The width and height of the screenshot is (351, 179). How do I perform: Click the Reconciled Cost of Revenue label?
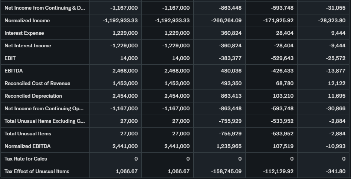(x=37, y=83)
